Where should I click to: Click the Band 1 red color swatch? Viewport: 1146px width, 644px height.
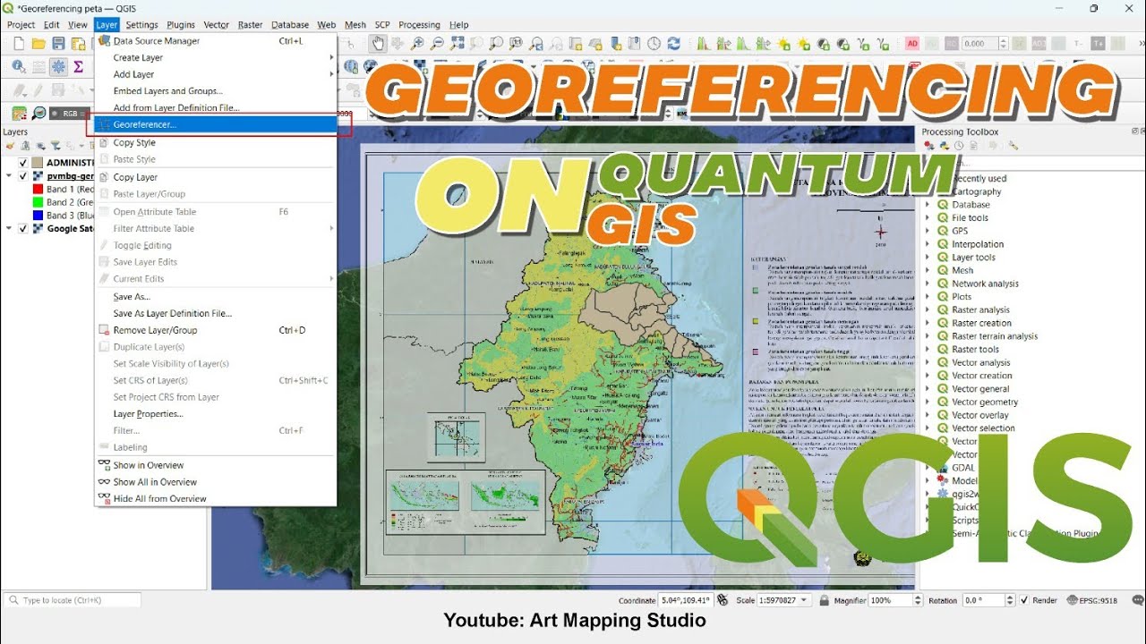38,190
